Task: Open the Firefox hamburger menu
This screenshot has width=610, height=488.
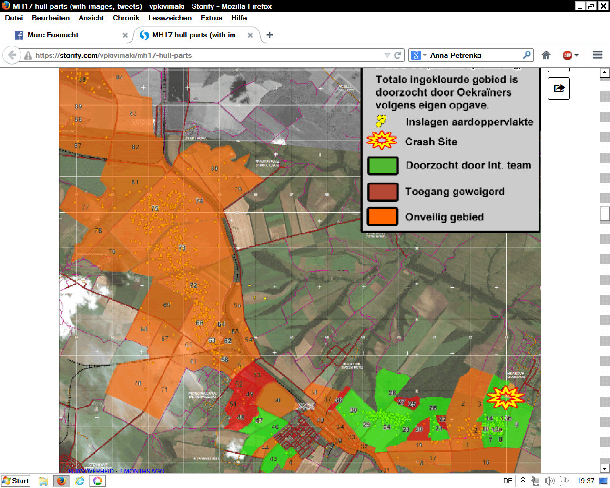Action: (598, 55)
